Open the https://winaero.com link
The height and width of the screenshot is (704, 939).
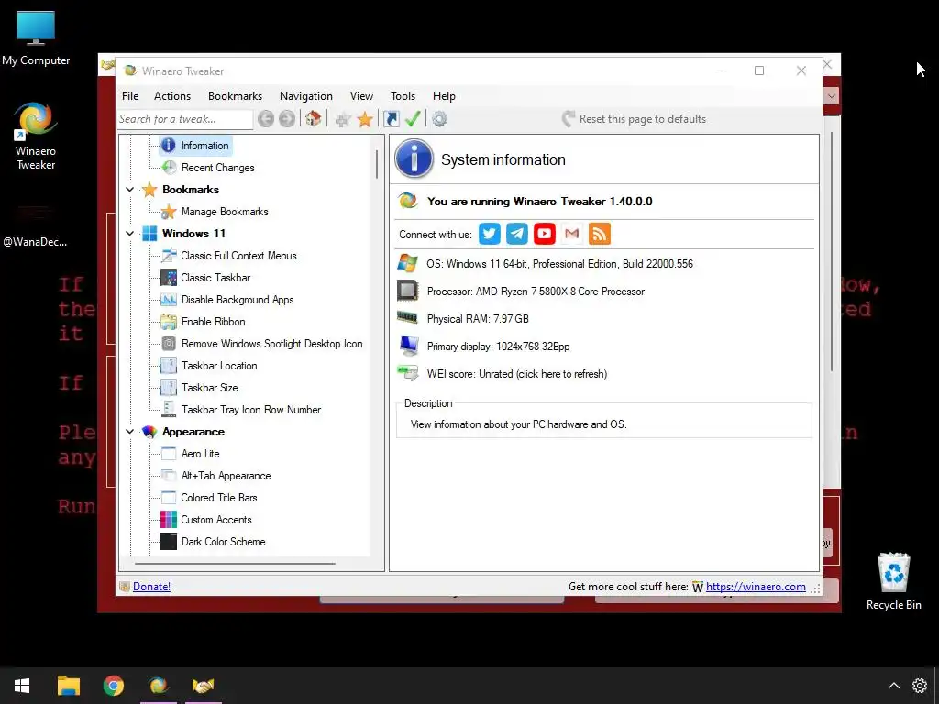tap(756, 587)
